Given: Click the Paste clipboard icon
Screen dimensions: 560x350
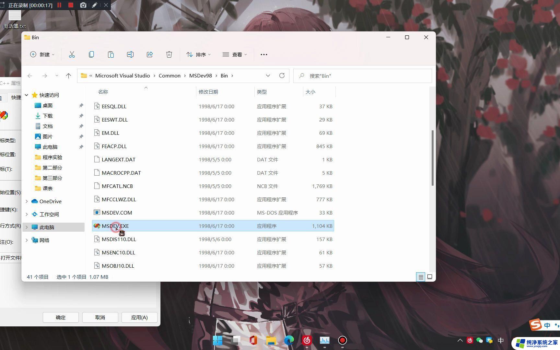Looking at the screenshot, I should click(x=111, y=54).
